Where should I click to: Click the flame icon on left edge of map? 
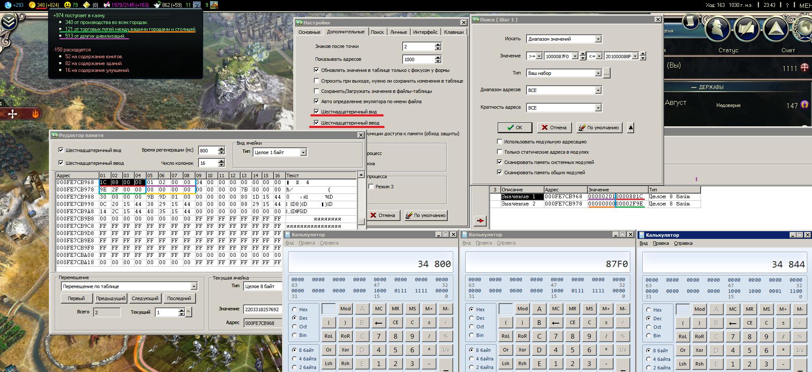tap(36, 113)
